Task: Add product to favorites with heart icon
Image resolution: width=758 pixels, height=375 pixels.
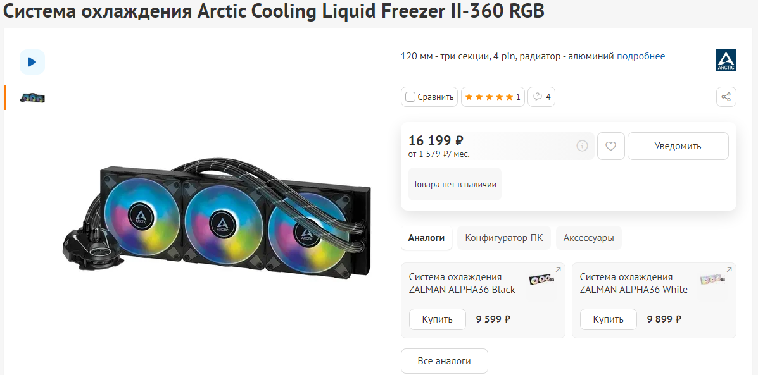Action: click(x=610, y=146)
